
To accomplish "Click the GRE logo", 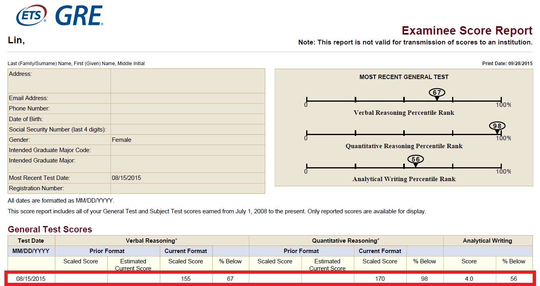I will (79, 15).
